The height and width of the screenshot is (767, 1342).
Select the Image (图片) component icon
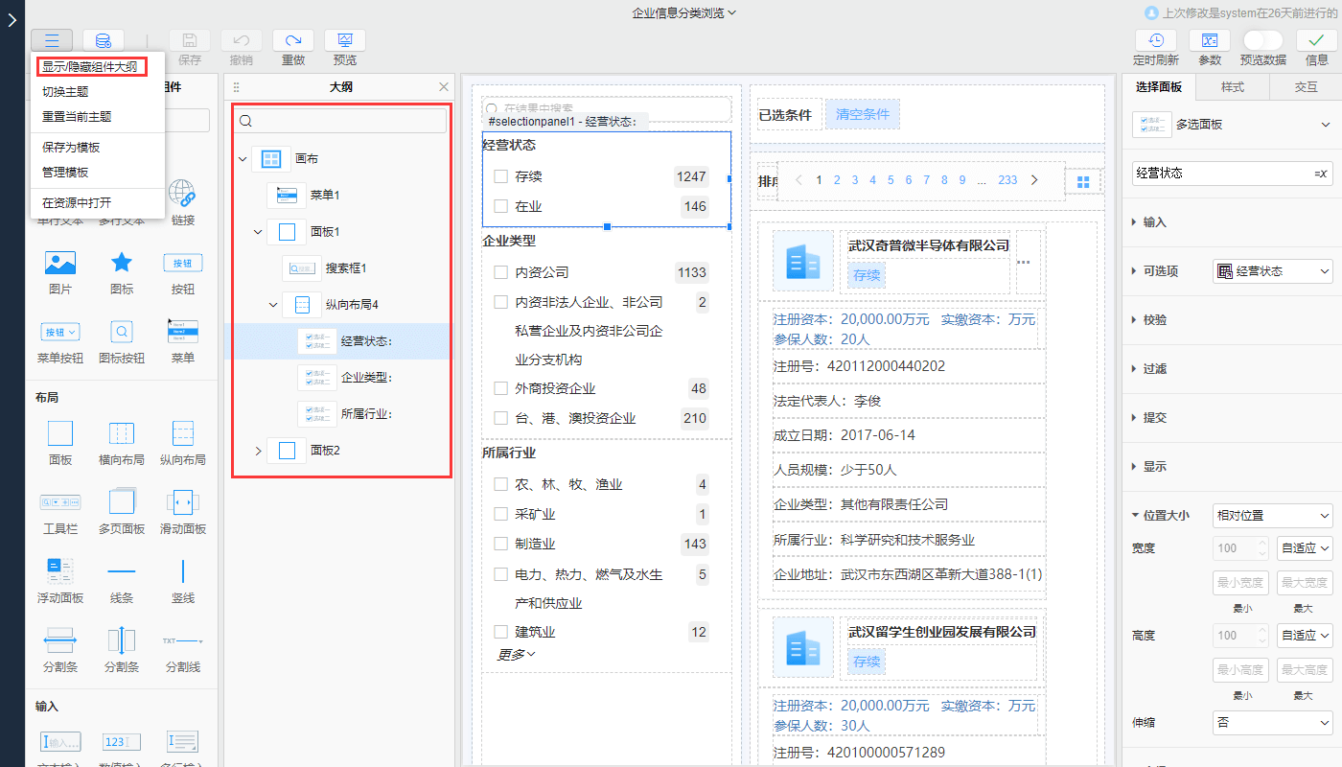(60, 263)
